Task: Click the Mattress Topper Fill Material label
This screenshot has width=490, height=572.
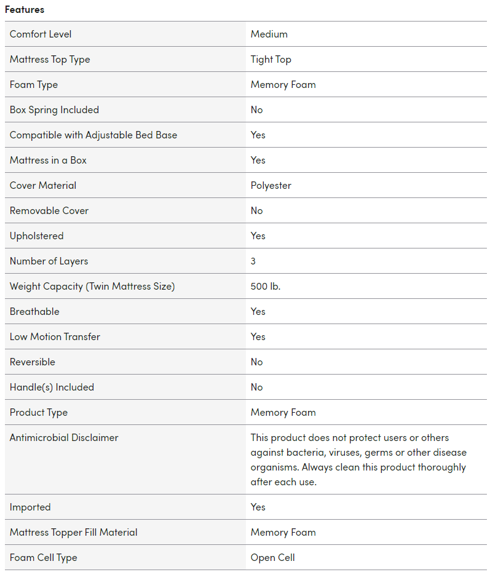Action: [74, 533]
